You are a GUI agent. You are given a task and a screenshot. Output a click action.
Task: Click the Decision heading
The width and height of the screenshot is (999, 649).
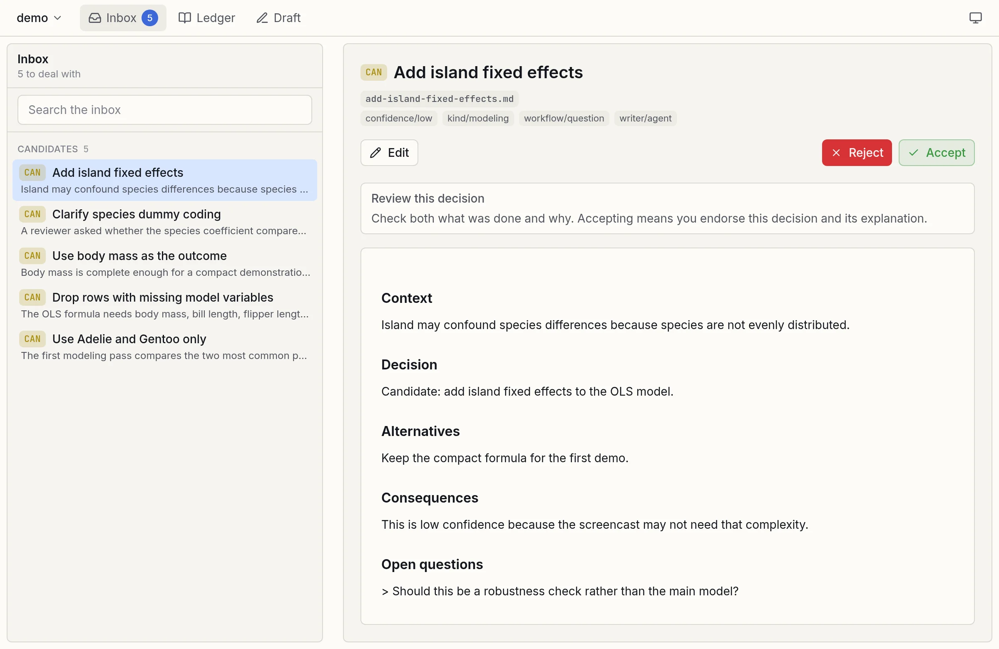(x=409, y=364)
